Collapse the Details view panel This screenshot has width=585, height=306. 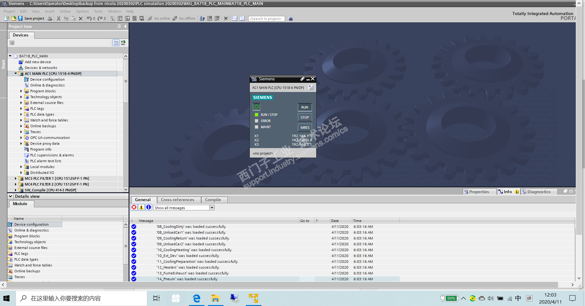click(x=11, y=196)
